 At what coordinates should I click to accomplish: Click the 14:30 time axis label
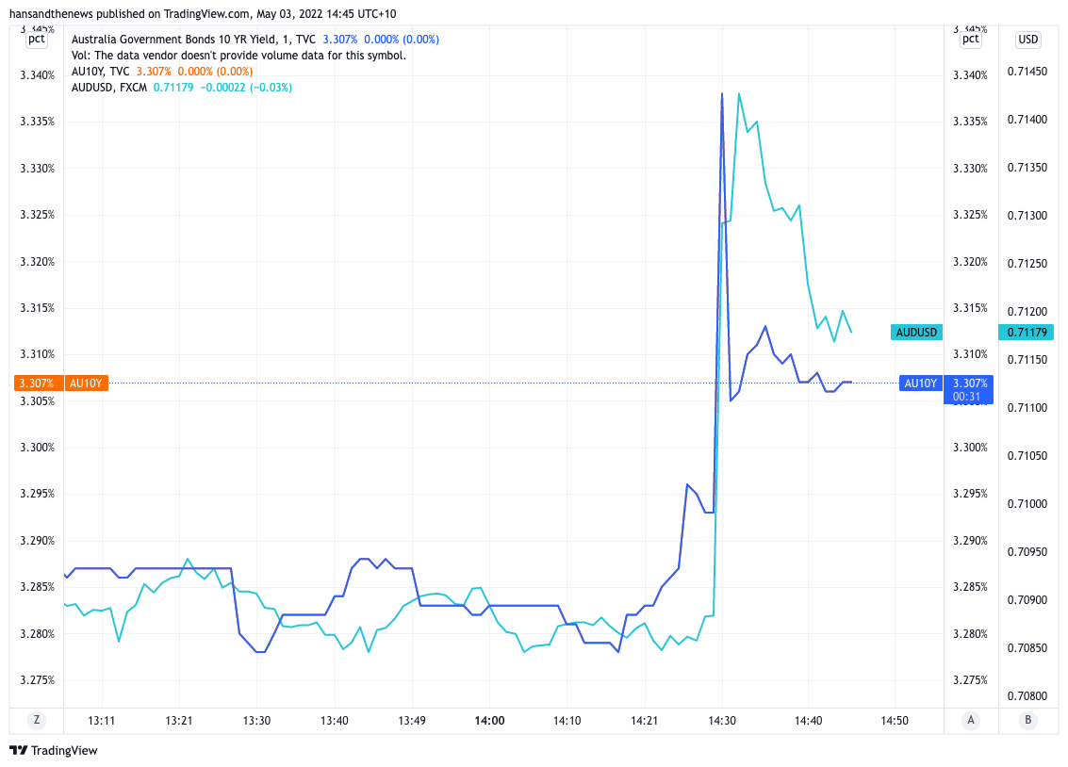pyautogui.click(x=722, y=721)
